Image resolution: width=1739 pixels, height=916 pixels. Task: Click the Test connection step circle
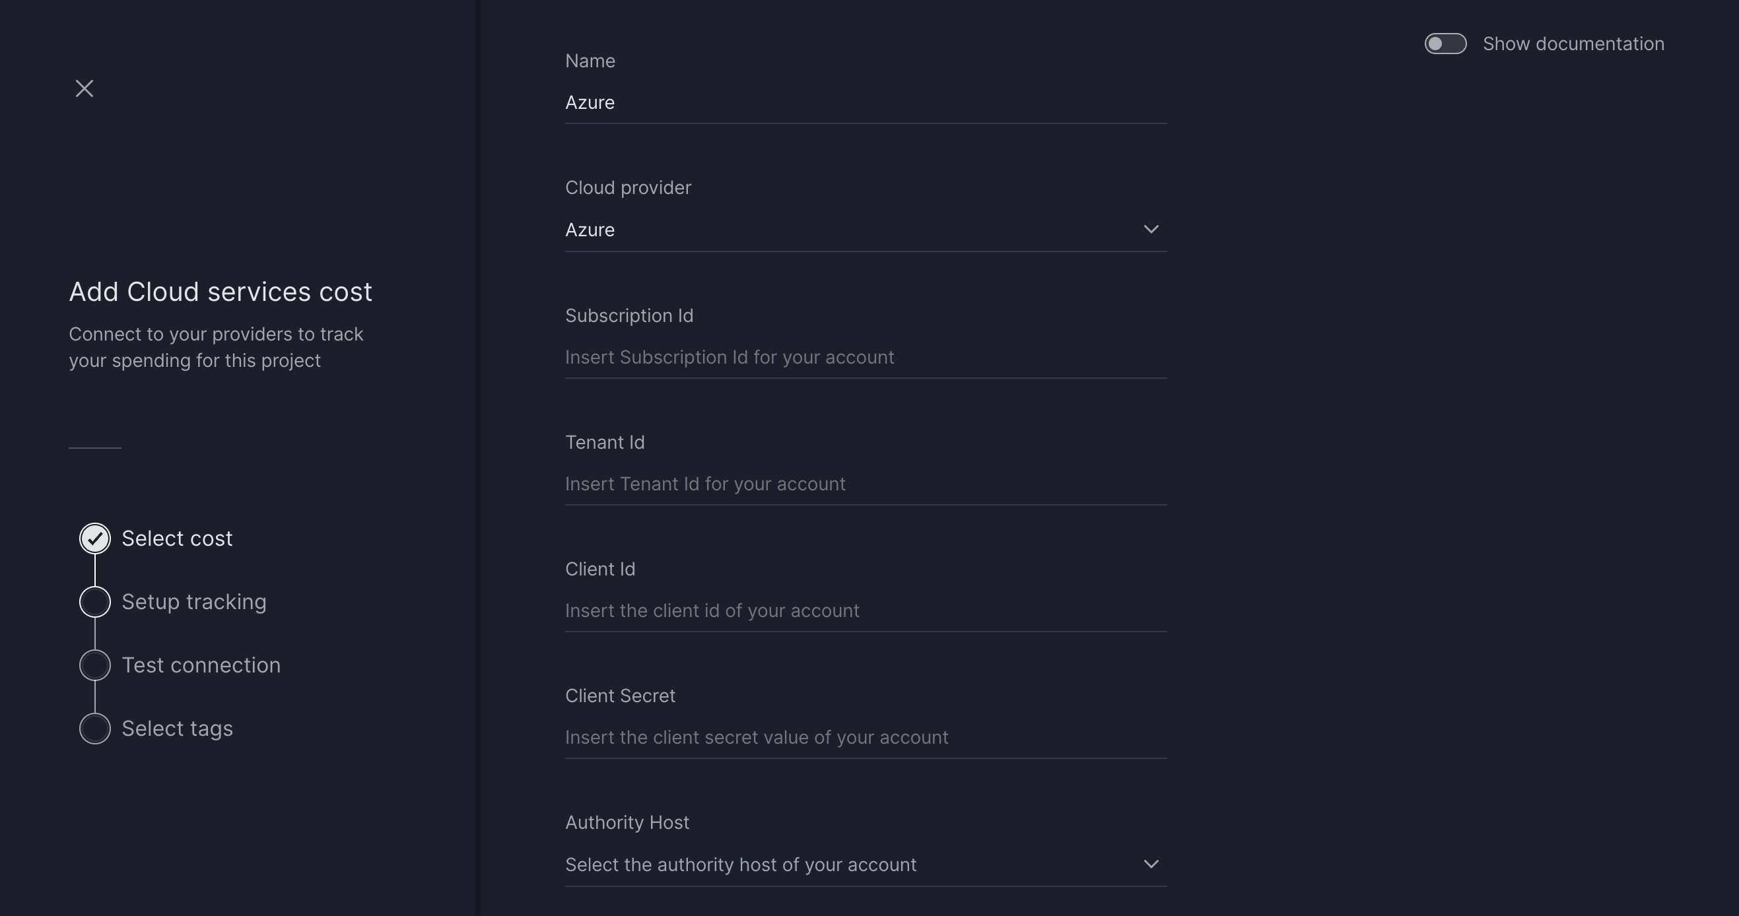point(94,664)
